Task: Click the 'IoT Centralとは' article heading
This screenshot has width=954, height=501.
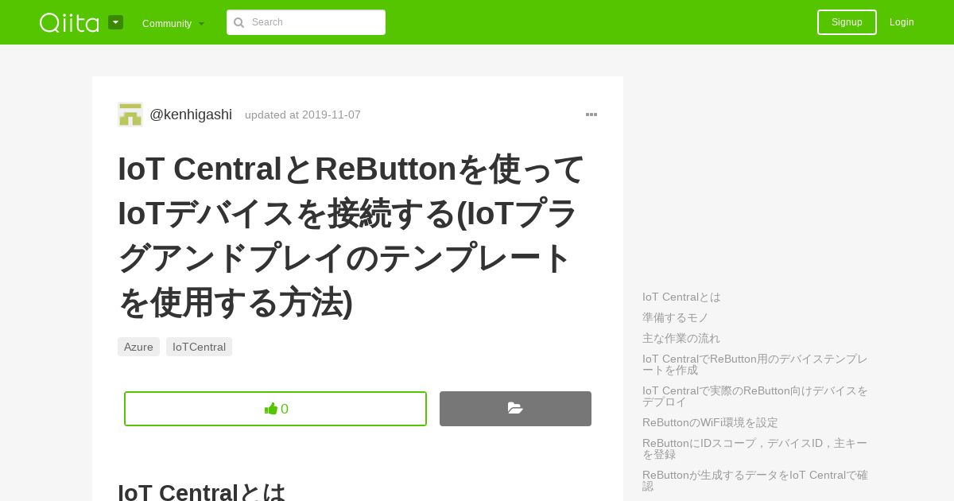Action: pyautogui.click(x=202, y=491)
